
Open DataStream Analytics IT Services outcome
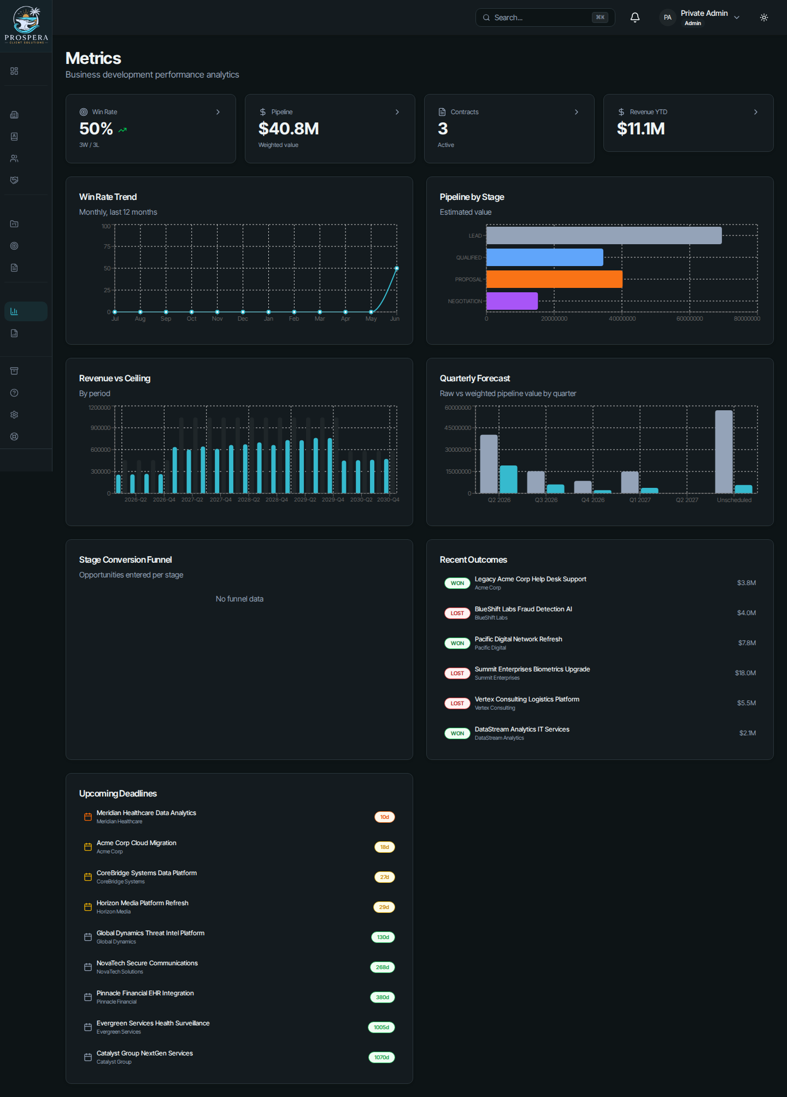click(x=600, y=733)
